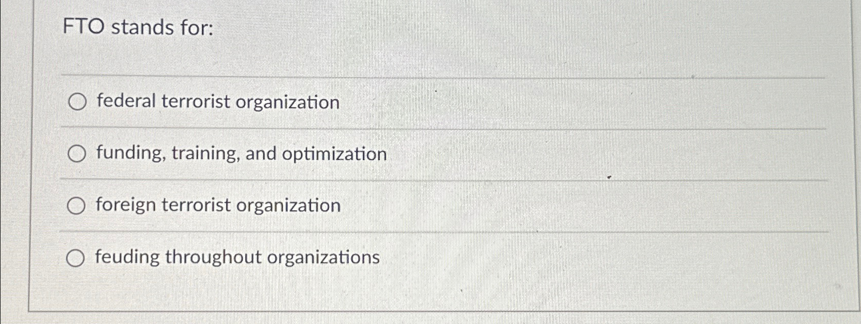The height and width of the screenshot is (324, 861).
Task: Click the text 'feuding throughout organizations'
Action: tap(237, 258)
